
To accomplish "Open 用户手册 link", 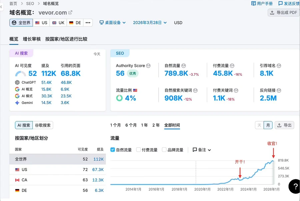I will point(262,3).
